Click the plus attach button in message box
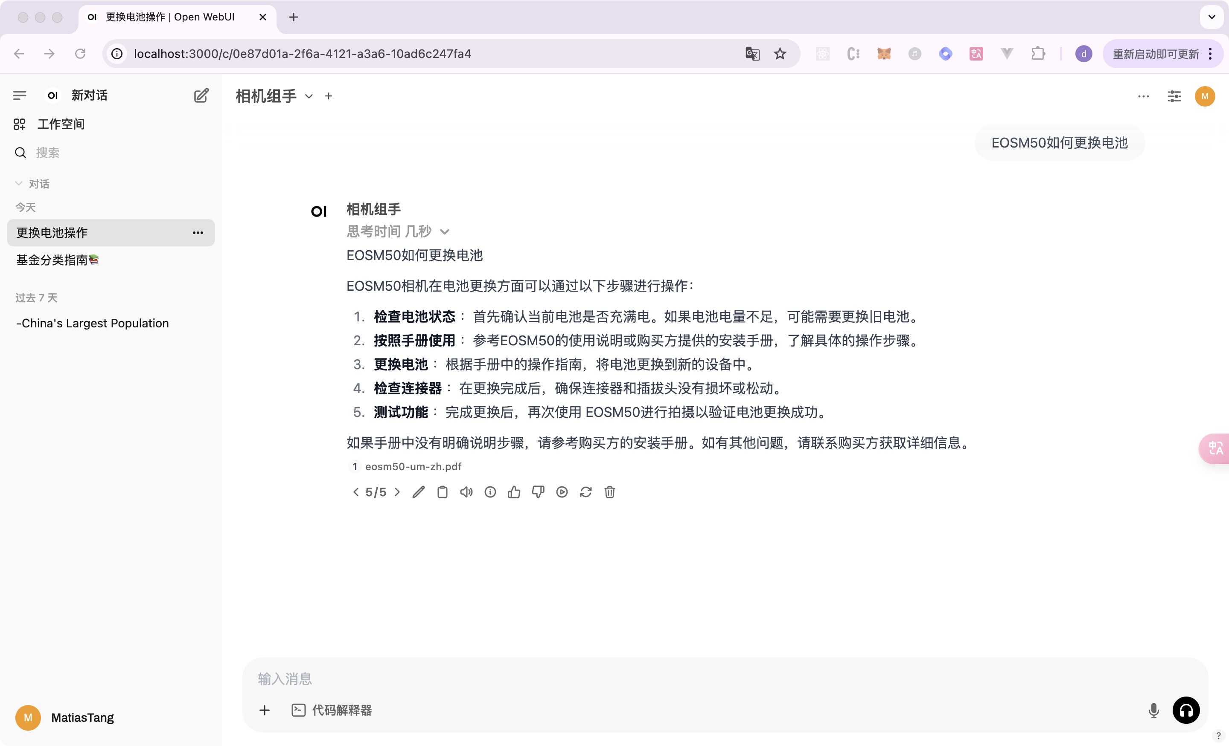 coord(264,710)
